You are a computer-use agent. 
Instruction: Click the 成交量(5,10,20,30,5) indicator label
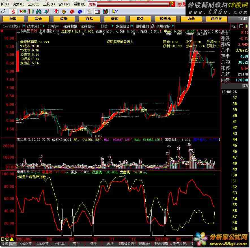[33, 139]
